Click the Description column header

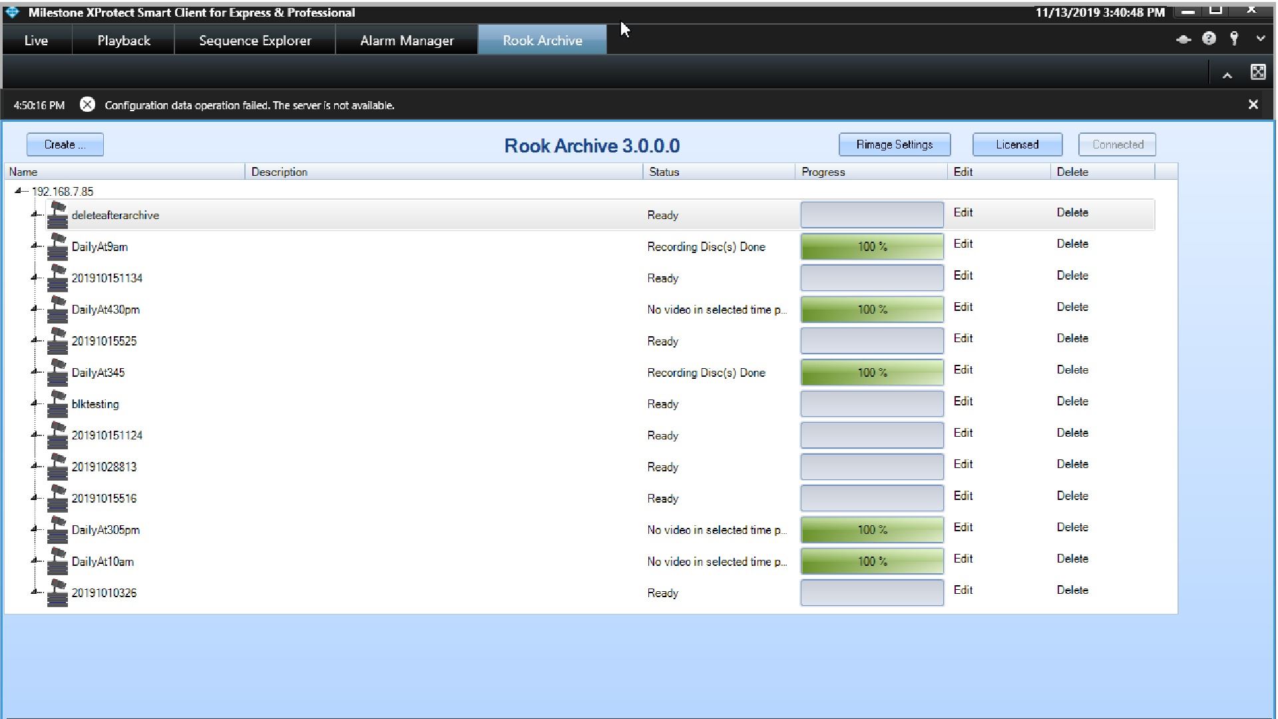pyautogui.click(x=444, y=172)
